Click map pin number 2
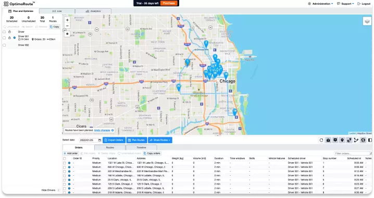374x198 pixels. click(x=206, y=44)
